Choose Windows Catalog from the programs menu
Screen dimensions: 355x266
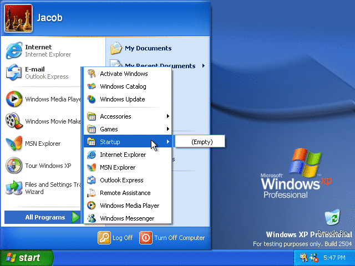pyautogui.click(x=128, y=86)
